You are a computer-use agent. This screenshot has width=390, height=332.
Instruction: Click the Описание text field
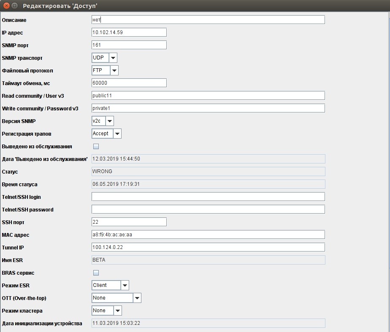click(208, 20)
